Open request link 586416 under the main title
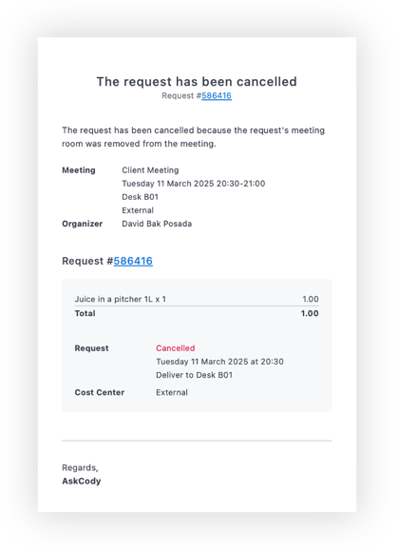This screenshot has width=399, height=553. pyautogui.click(x=217, y=96)
